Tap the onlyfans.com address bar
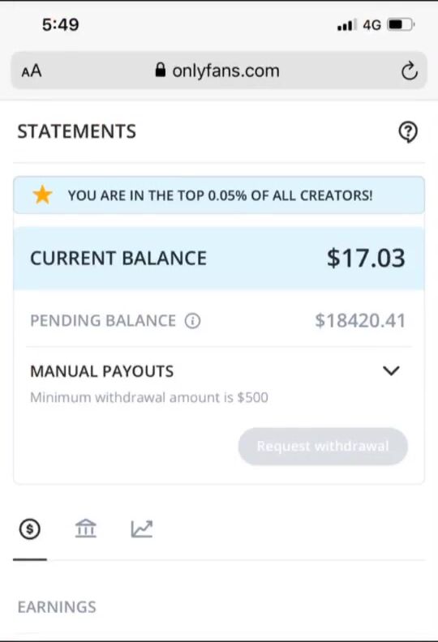The image size is (438, 642). pyautogui.click(x=219, y=71)
